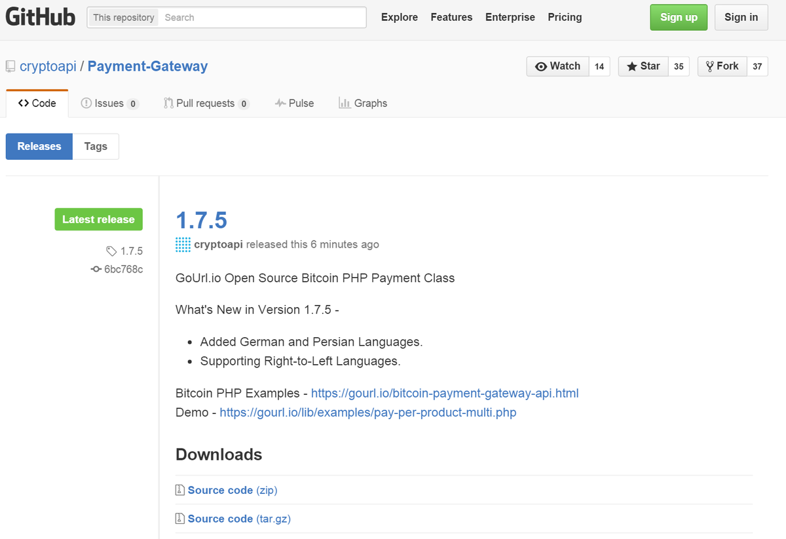Switch to the Code tab
Image resolution: width=786 pixels, height=539 pixels.
pos(37,103)
